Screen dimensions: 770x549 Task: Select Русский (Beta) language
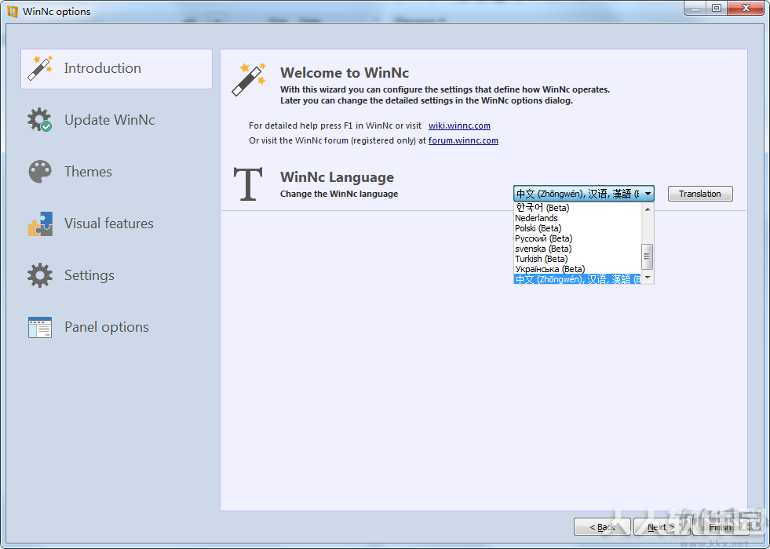577,238
